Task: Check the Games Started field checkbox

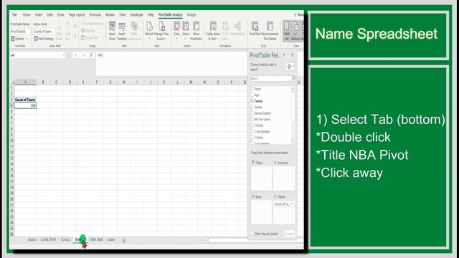Action: [252, 113]
